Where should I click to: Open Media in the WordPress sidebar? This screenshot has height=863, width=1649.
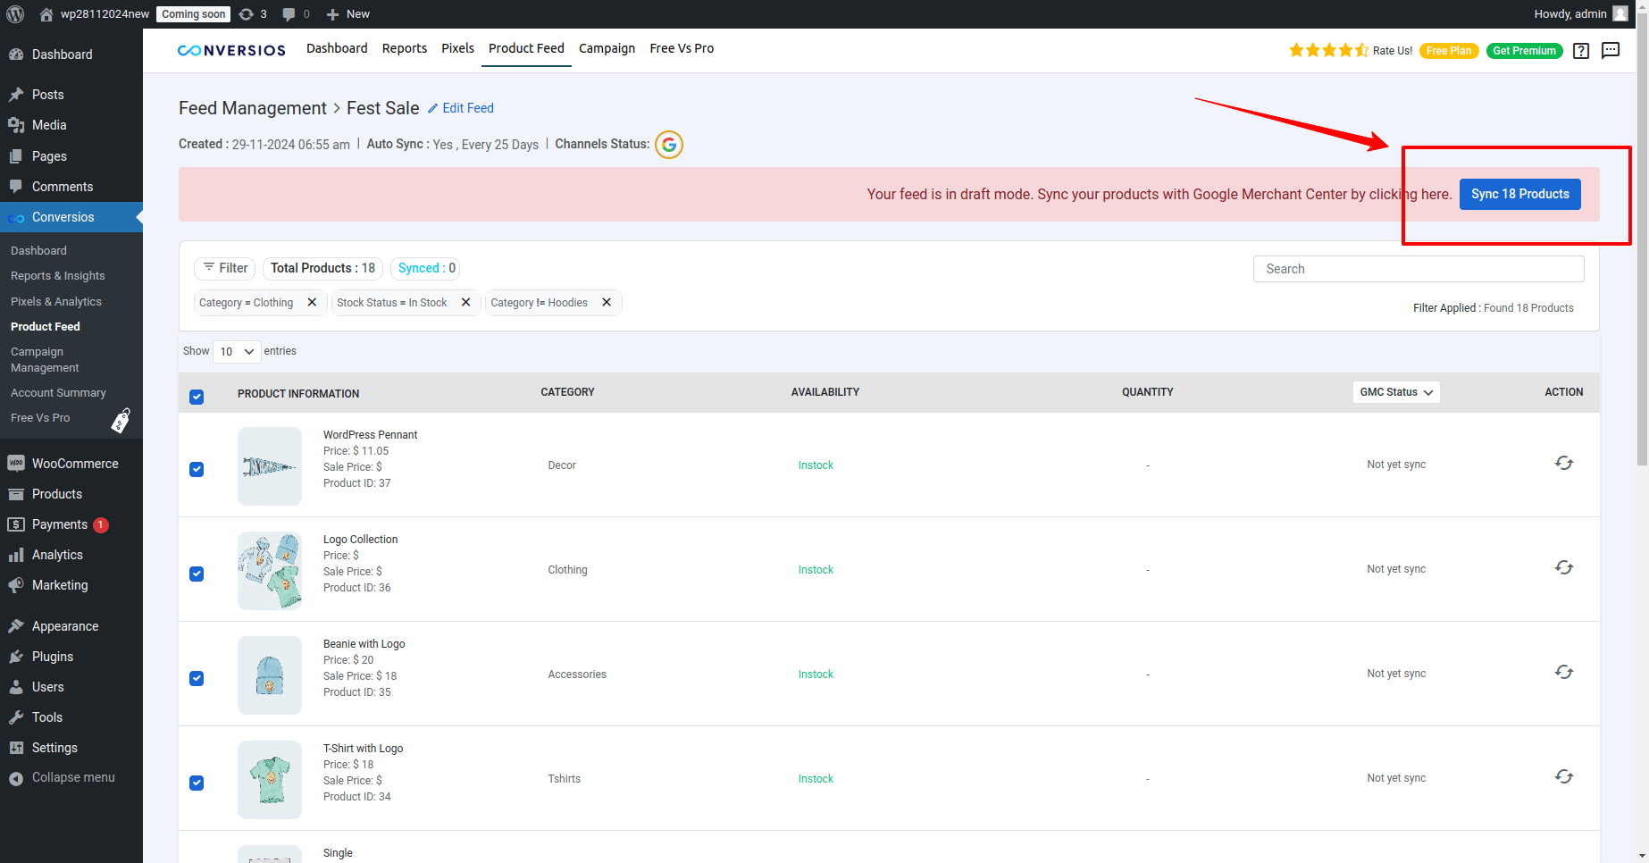coord(71,125)
